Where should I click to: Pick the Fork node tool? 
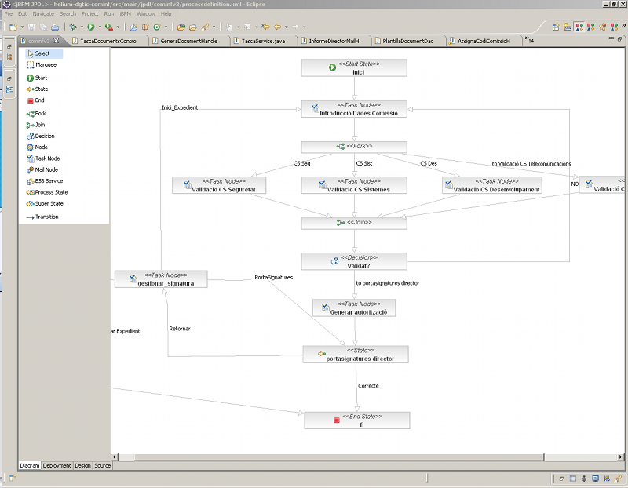tap(40, 114)
